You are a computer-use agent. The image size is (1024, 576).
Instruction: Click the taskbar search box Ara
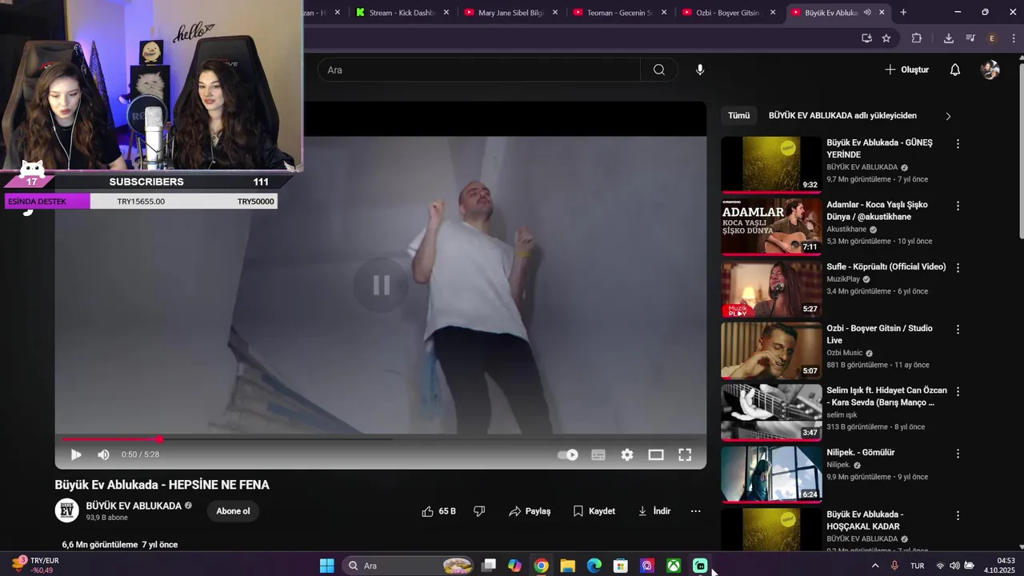coord(408,566)
